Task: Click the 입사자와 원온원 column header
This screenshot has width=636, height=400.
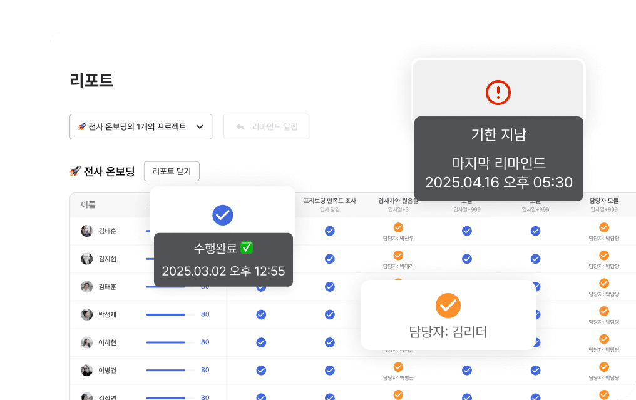Action: (398, 201)
